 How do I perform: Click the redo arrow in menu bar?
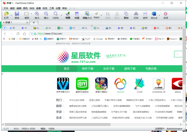[x=74, y=8]
